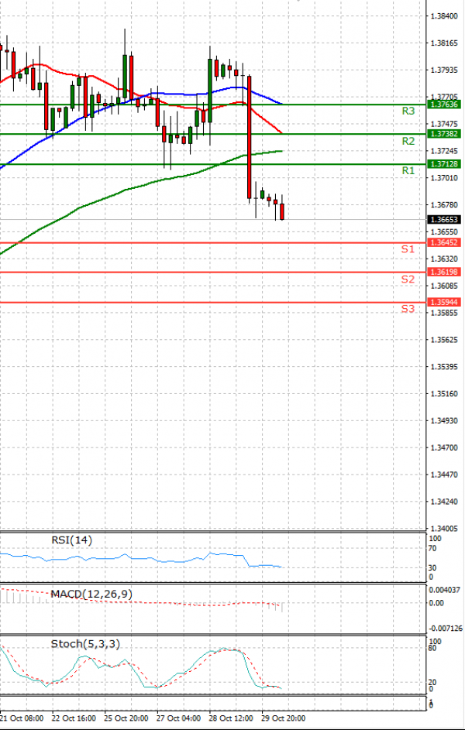The height and width of the screenshot is (730, 465).
Task: Click the 1.36198 support price tag
Action: pos(445,272)
